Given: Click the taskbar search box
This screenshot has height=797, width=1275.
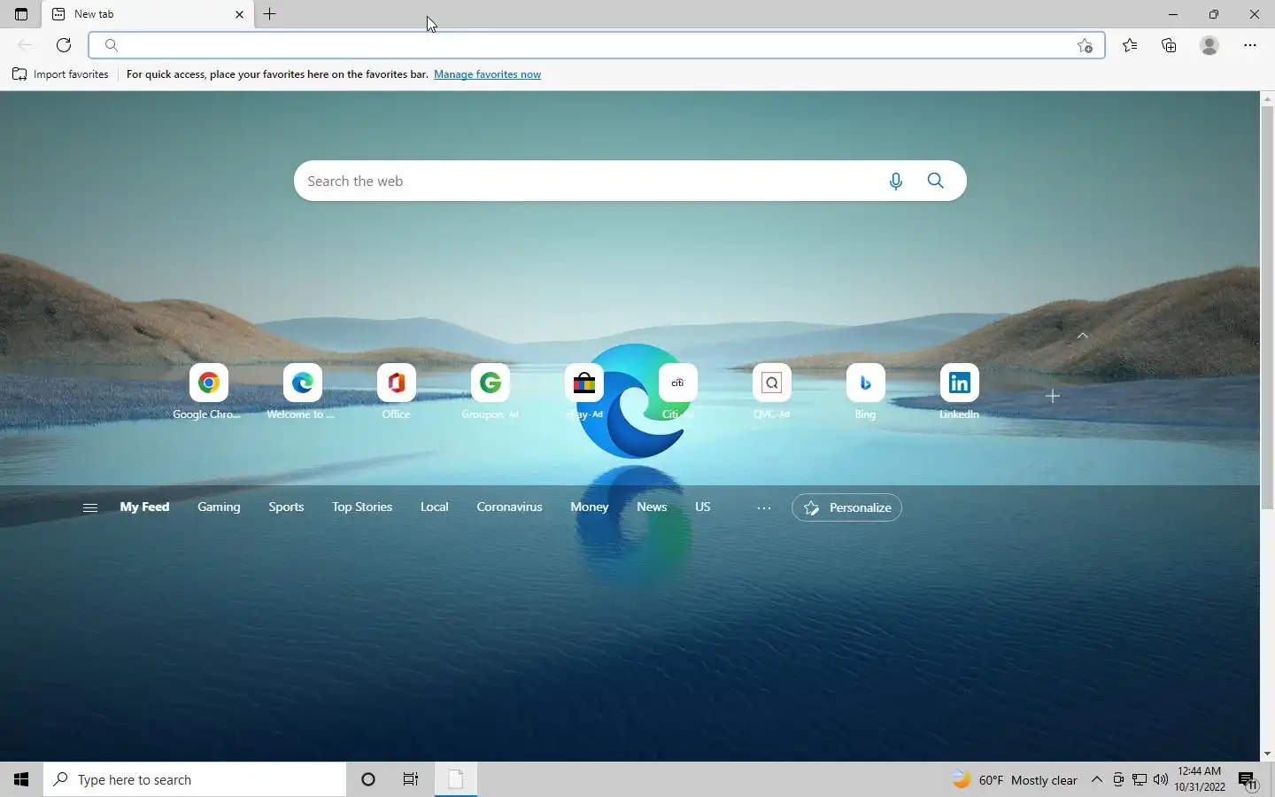Looking at the screenshot, I should point(195,779).
